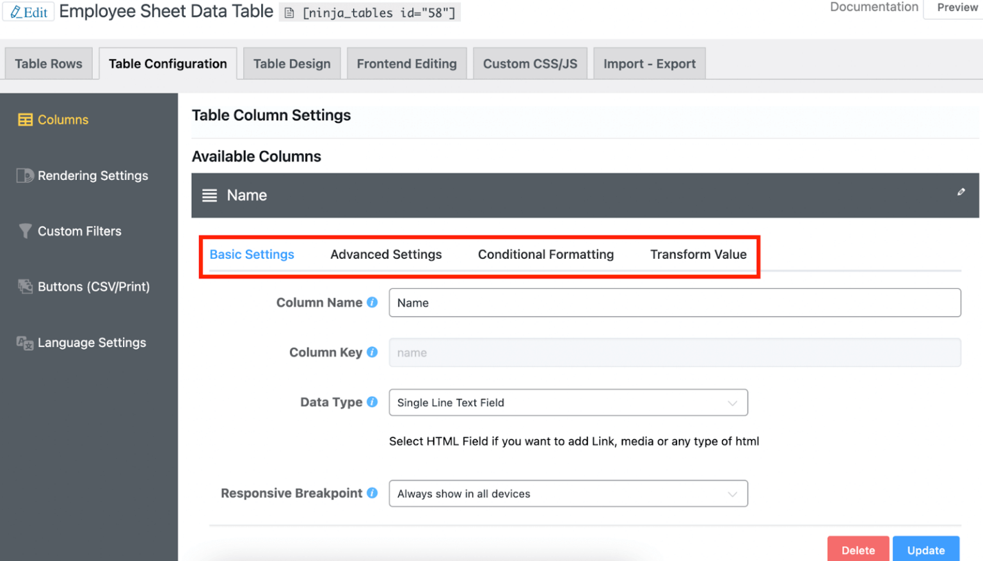Update the column settings

point(925,549)
